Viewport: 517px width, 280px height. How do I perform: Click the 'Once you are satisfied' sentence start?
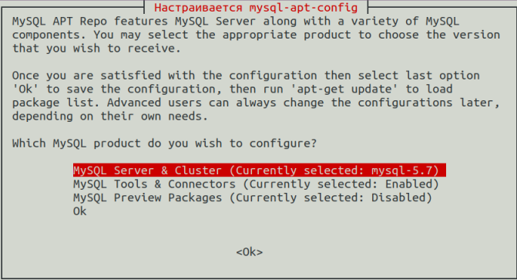point(86,76)
